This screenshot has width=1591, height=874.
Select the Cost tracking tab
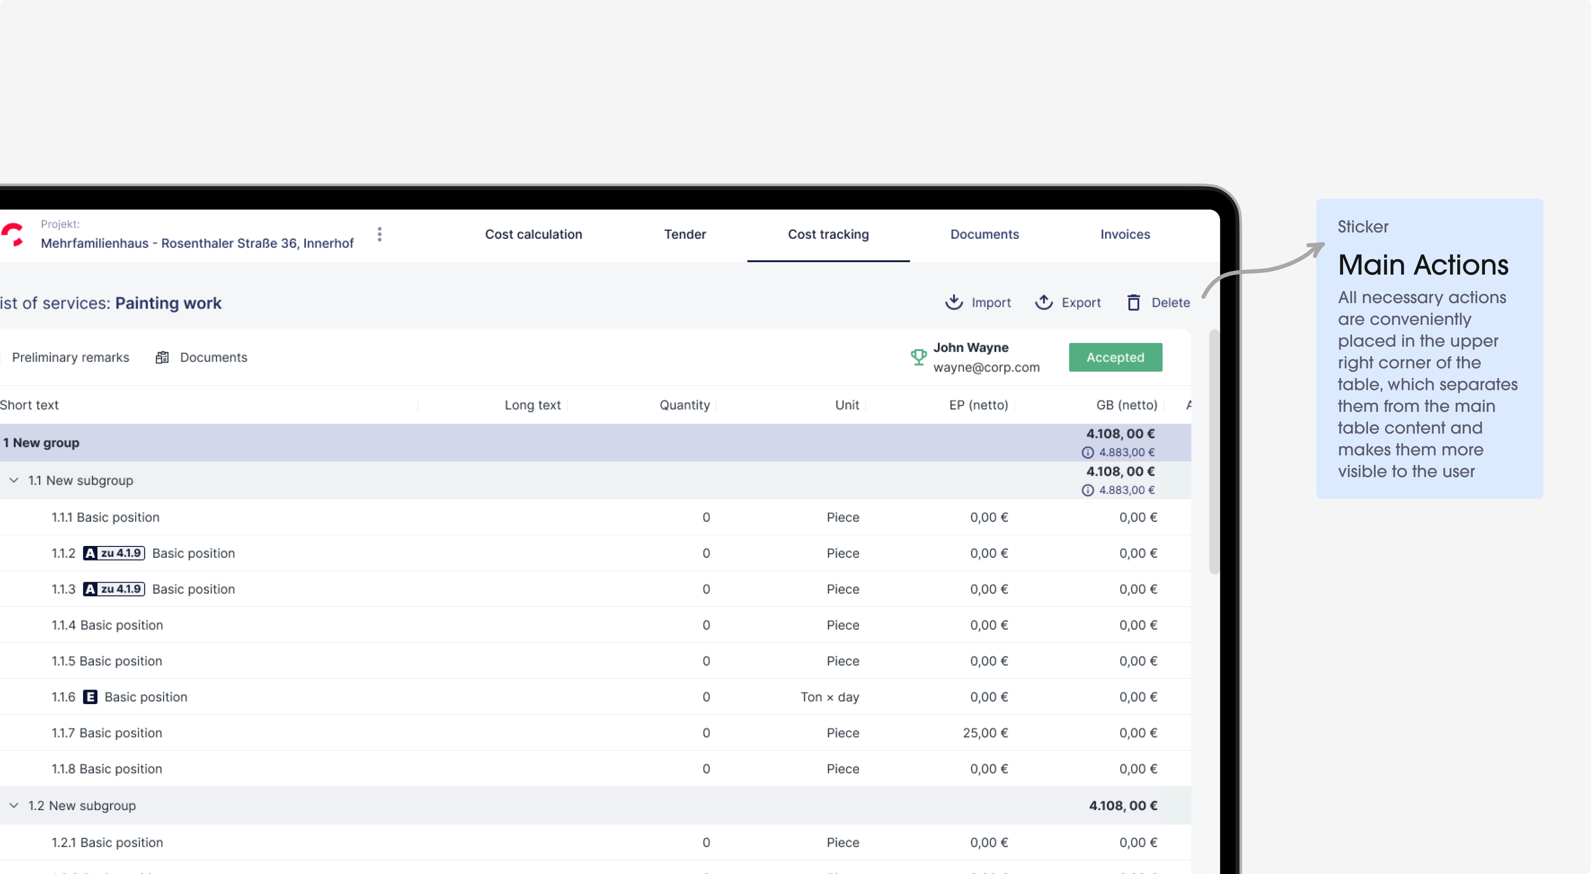(828, 235)
